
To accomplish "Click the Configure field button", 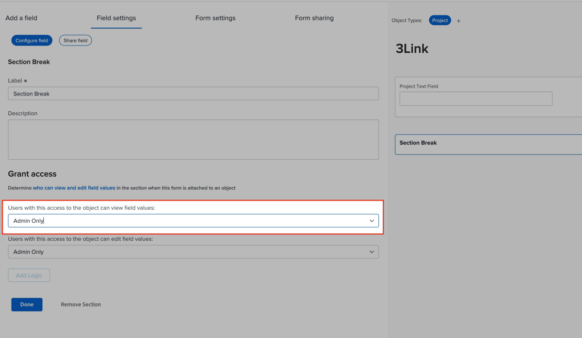I will pyautogui.click(x=32, y=40).
